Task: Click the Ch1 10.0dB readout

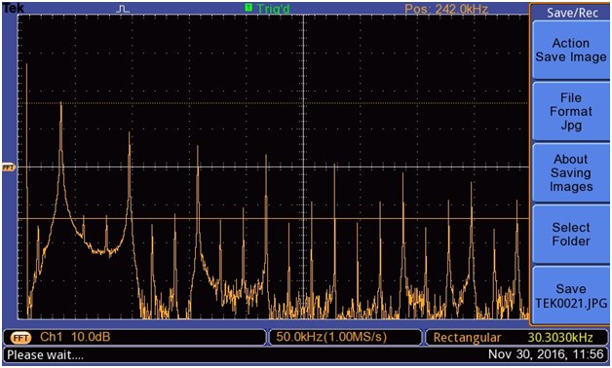Action: tap(75, 337)
